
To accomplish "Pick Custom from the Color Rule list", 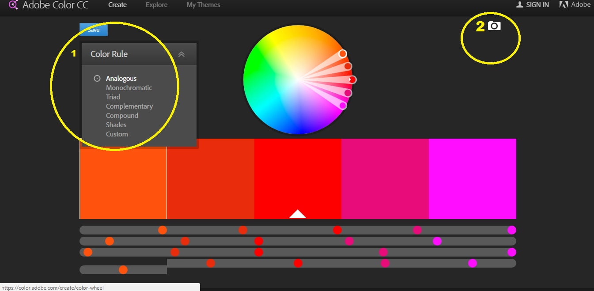I will point(117,134).
